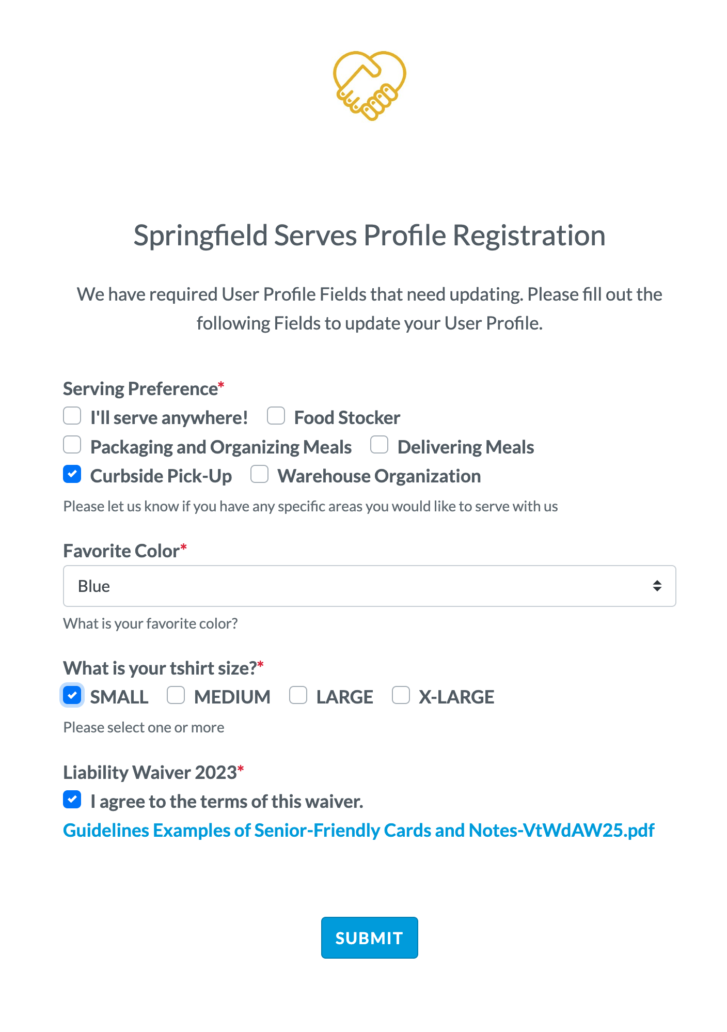Click the SUBMIT button
This screenshot has width=727, height=1032.
(x=369, y=937)
